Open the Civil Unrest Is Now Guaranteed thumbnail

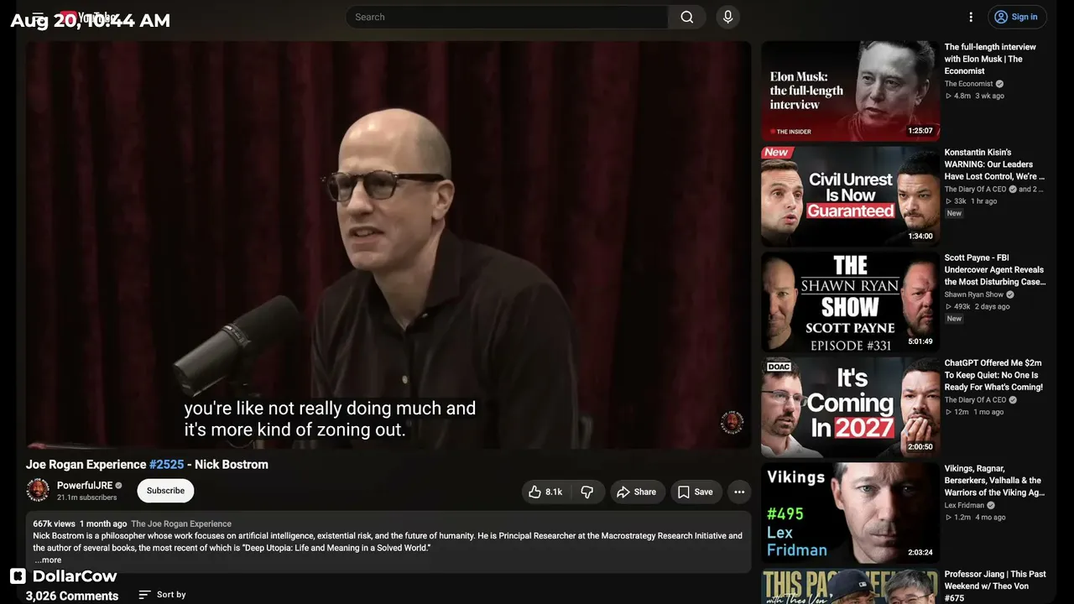tap(850, 196)
